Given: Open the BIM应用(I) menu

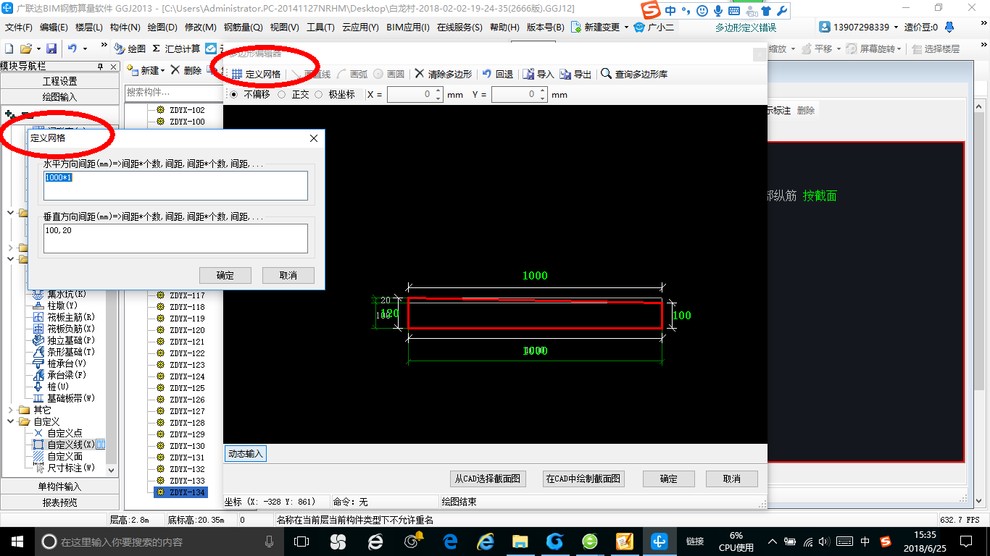Looking at the screenshot, I should [408, 27].
